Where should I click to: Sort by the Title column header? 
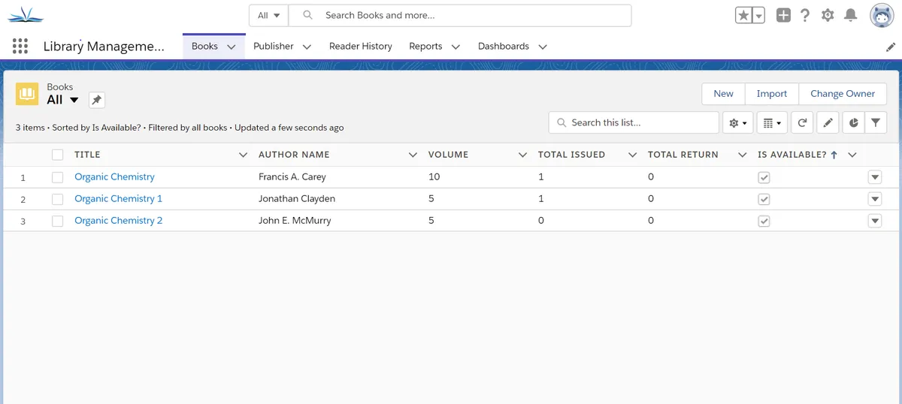click(x=87, y=155)
